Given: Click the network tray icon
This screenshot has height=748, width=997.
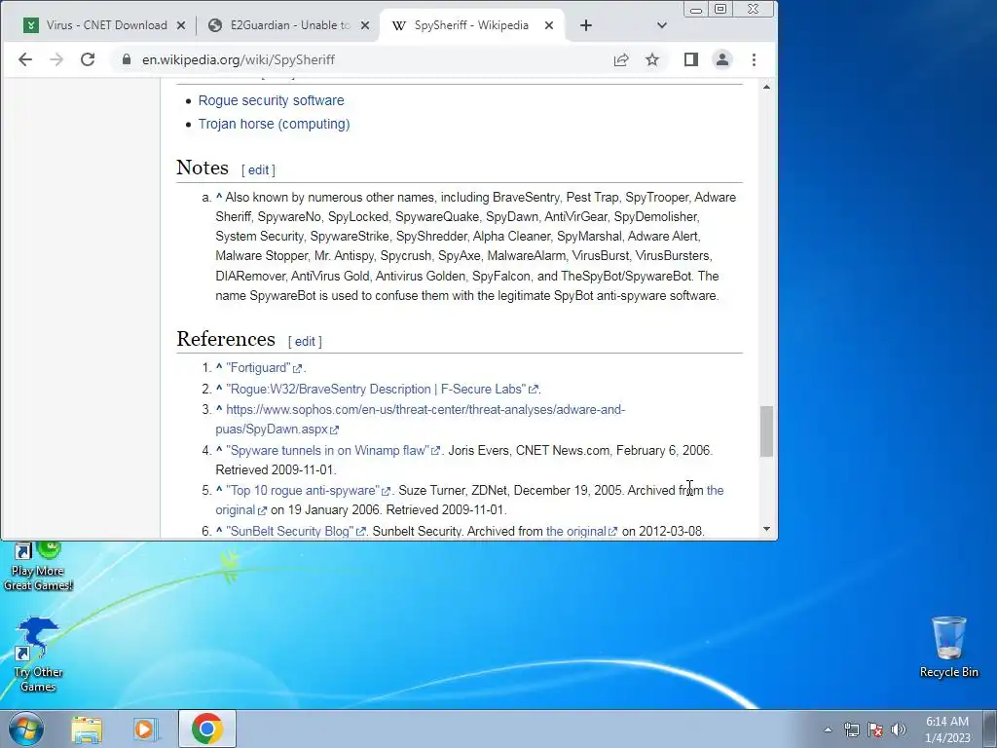Looking at the screenshot, I should 851,729.
